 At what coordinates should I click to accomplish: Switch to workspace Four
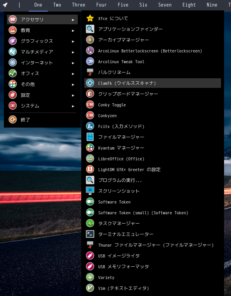[x=102, y=5]
